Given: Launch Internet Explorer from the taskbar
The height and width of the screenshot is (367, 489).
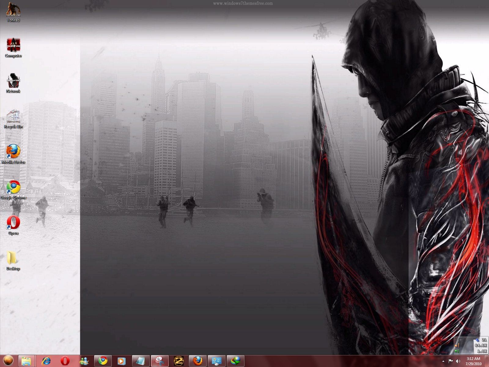Looking at the screenshot, I should [46, 361].
